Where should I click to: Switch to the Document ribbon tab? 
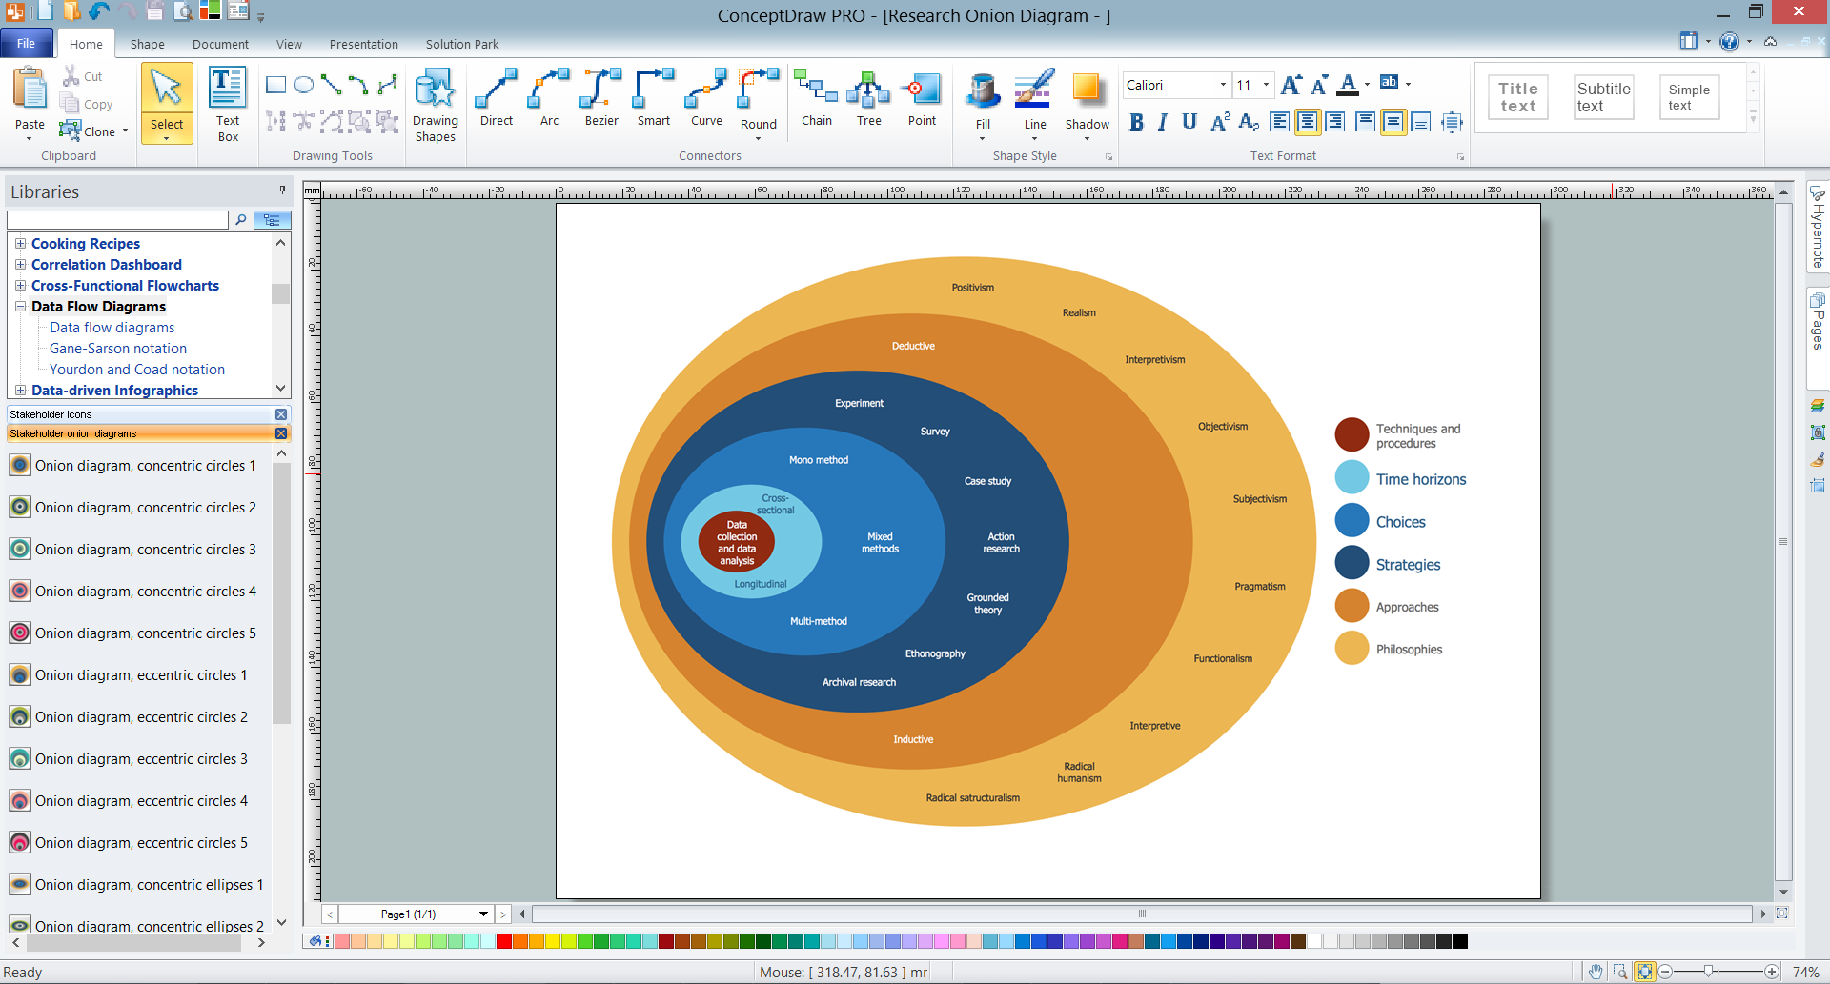(x=220, y=44)
